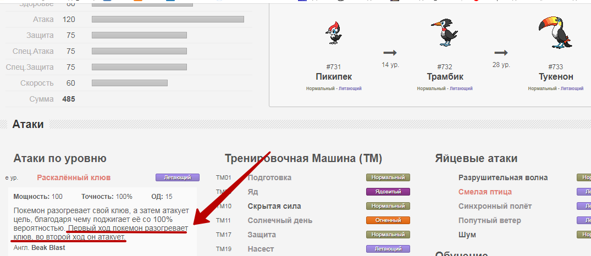The image size is (591, 256).
Task: Click the English name Beak Blast
Action: pos(48,248)
